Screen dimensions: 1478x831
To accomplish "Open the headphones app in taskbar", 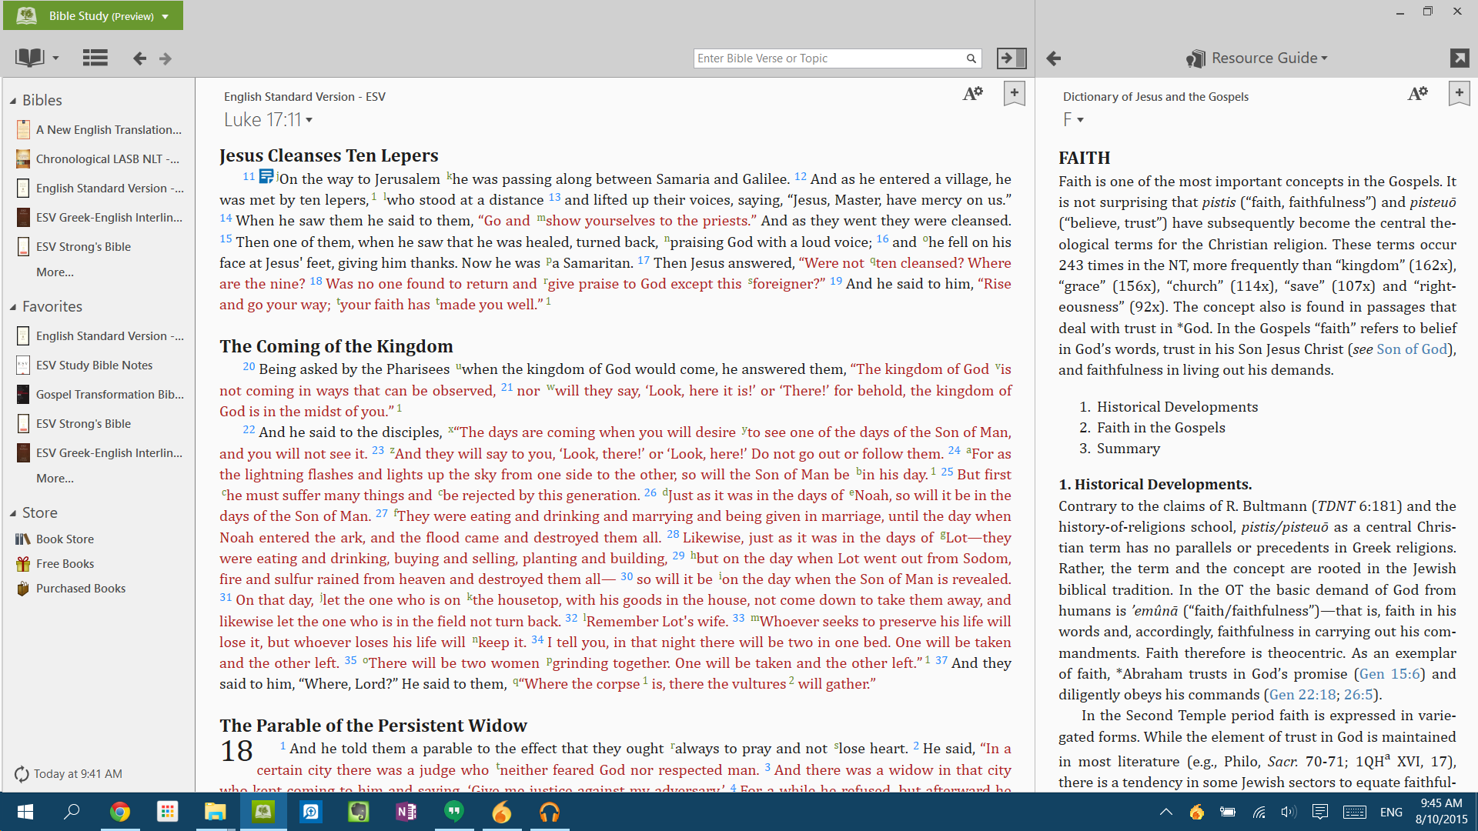I will [x=549, y=812].
